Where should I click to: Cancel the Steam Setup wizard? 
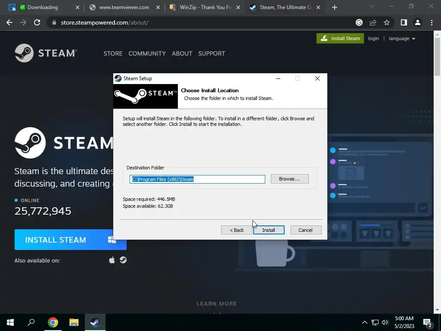305,230
